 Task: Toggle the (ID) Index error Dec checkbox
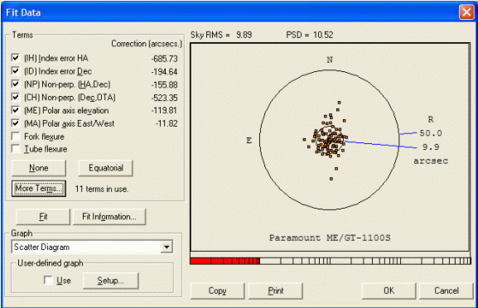pos(15,70)
